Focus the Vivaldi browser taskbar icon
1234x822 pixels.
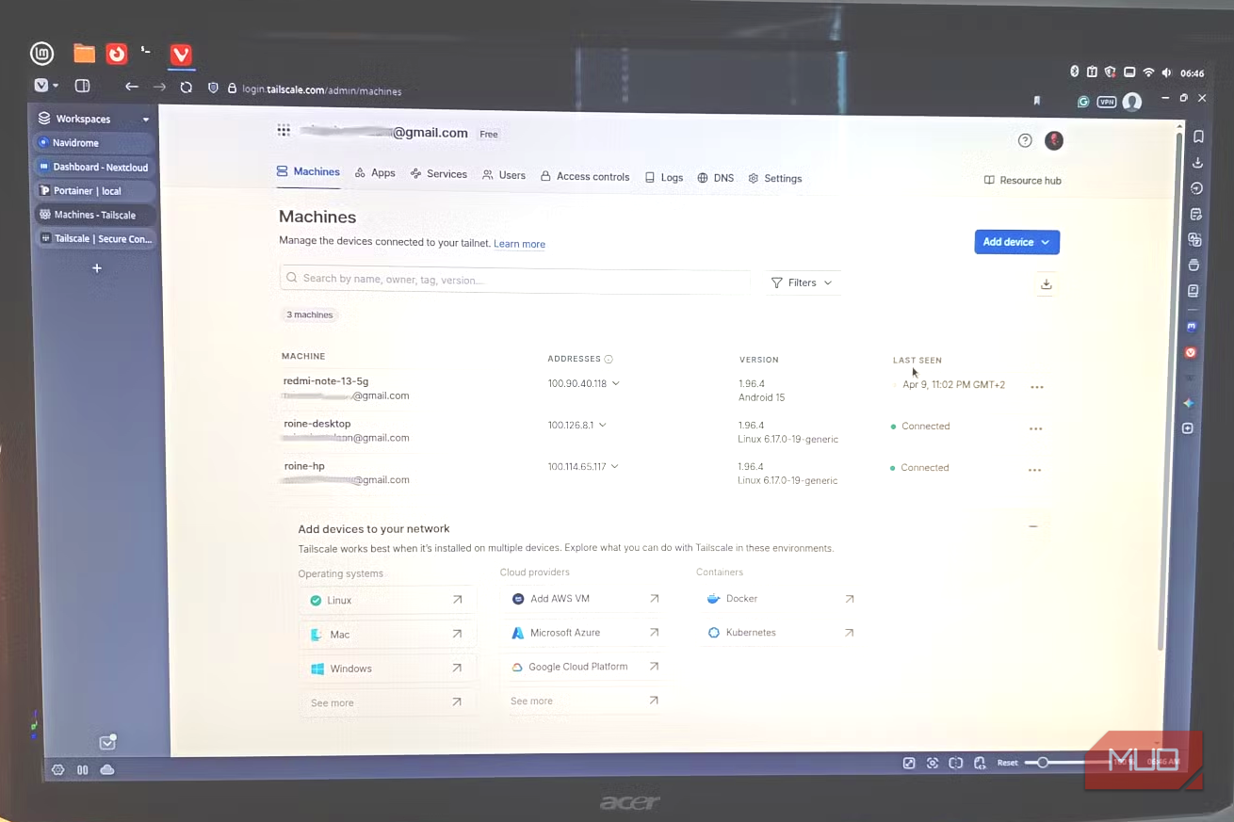[x=181, y=55]
